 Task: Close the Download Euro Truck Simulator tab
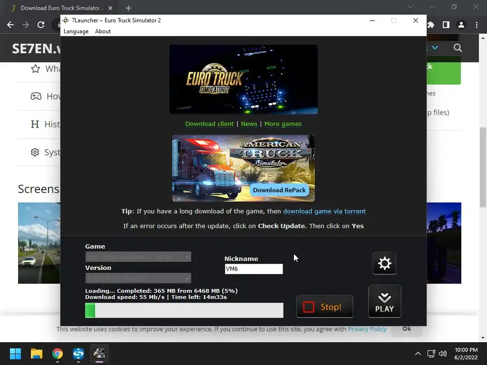tap(110, 8)
